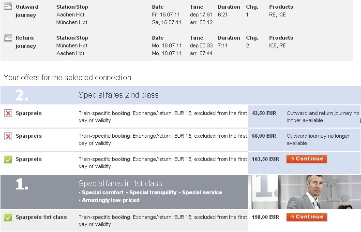This screenshot has height=232, width=361.
Task: Click the Outward journey arrow icon
Action: [8, 7]
